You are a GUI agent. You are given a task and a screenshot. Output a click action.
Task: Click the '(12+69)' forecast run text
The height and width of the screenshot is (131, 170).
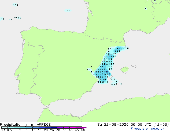tap(161, 125)
